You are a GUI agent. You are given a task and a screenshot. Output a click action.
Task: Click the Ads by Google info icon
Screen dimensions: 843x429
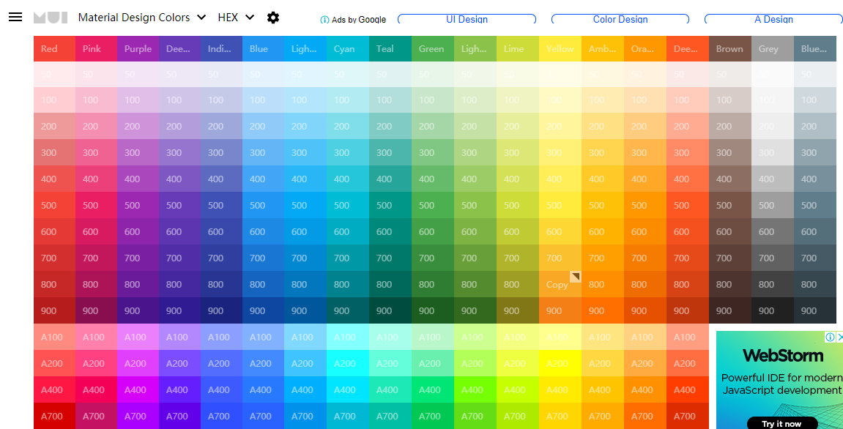(x=324, y=20)
